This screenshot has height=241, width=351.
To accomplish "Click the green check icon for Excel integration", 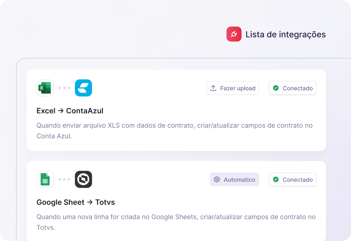I will point(276,88).
